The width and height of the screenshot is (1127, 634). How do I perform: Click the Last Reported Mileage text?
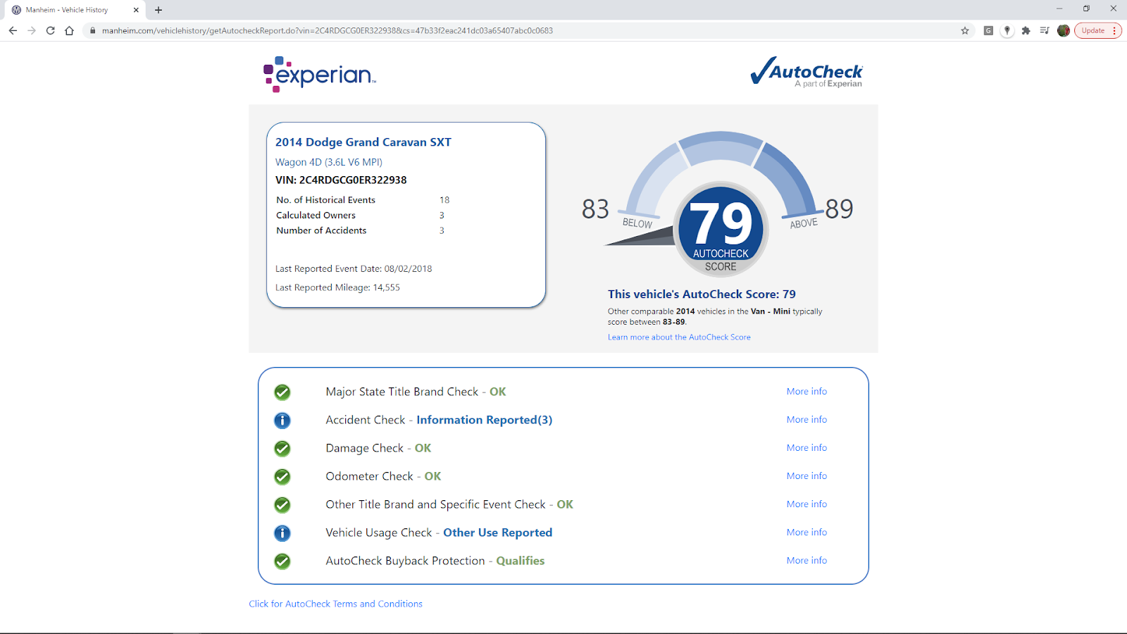pos(337,287)
